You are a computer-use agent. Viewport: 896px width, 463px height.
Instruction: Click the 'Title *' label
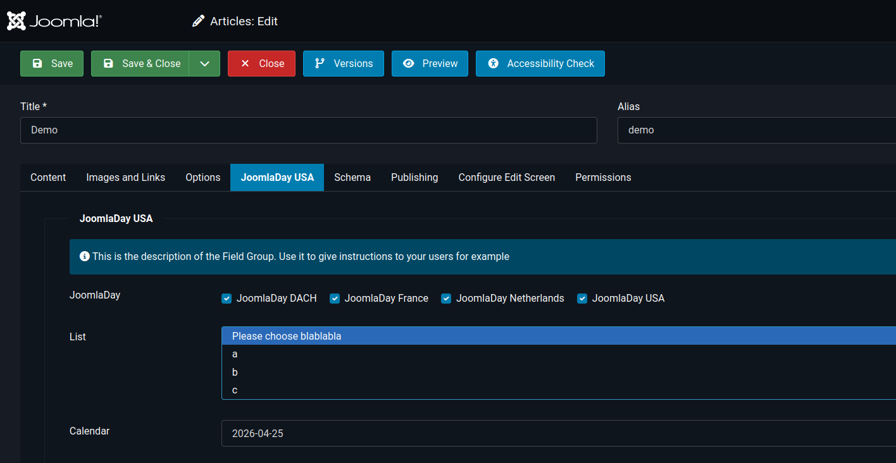pyautogui.click(x=34, y=107)
